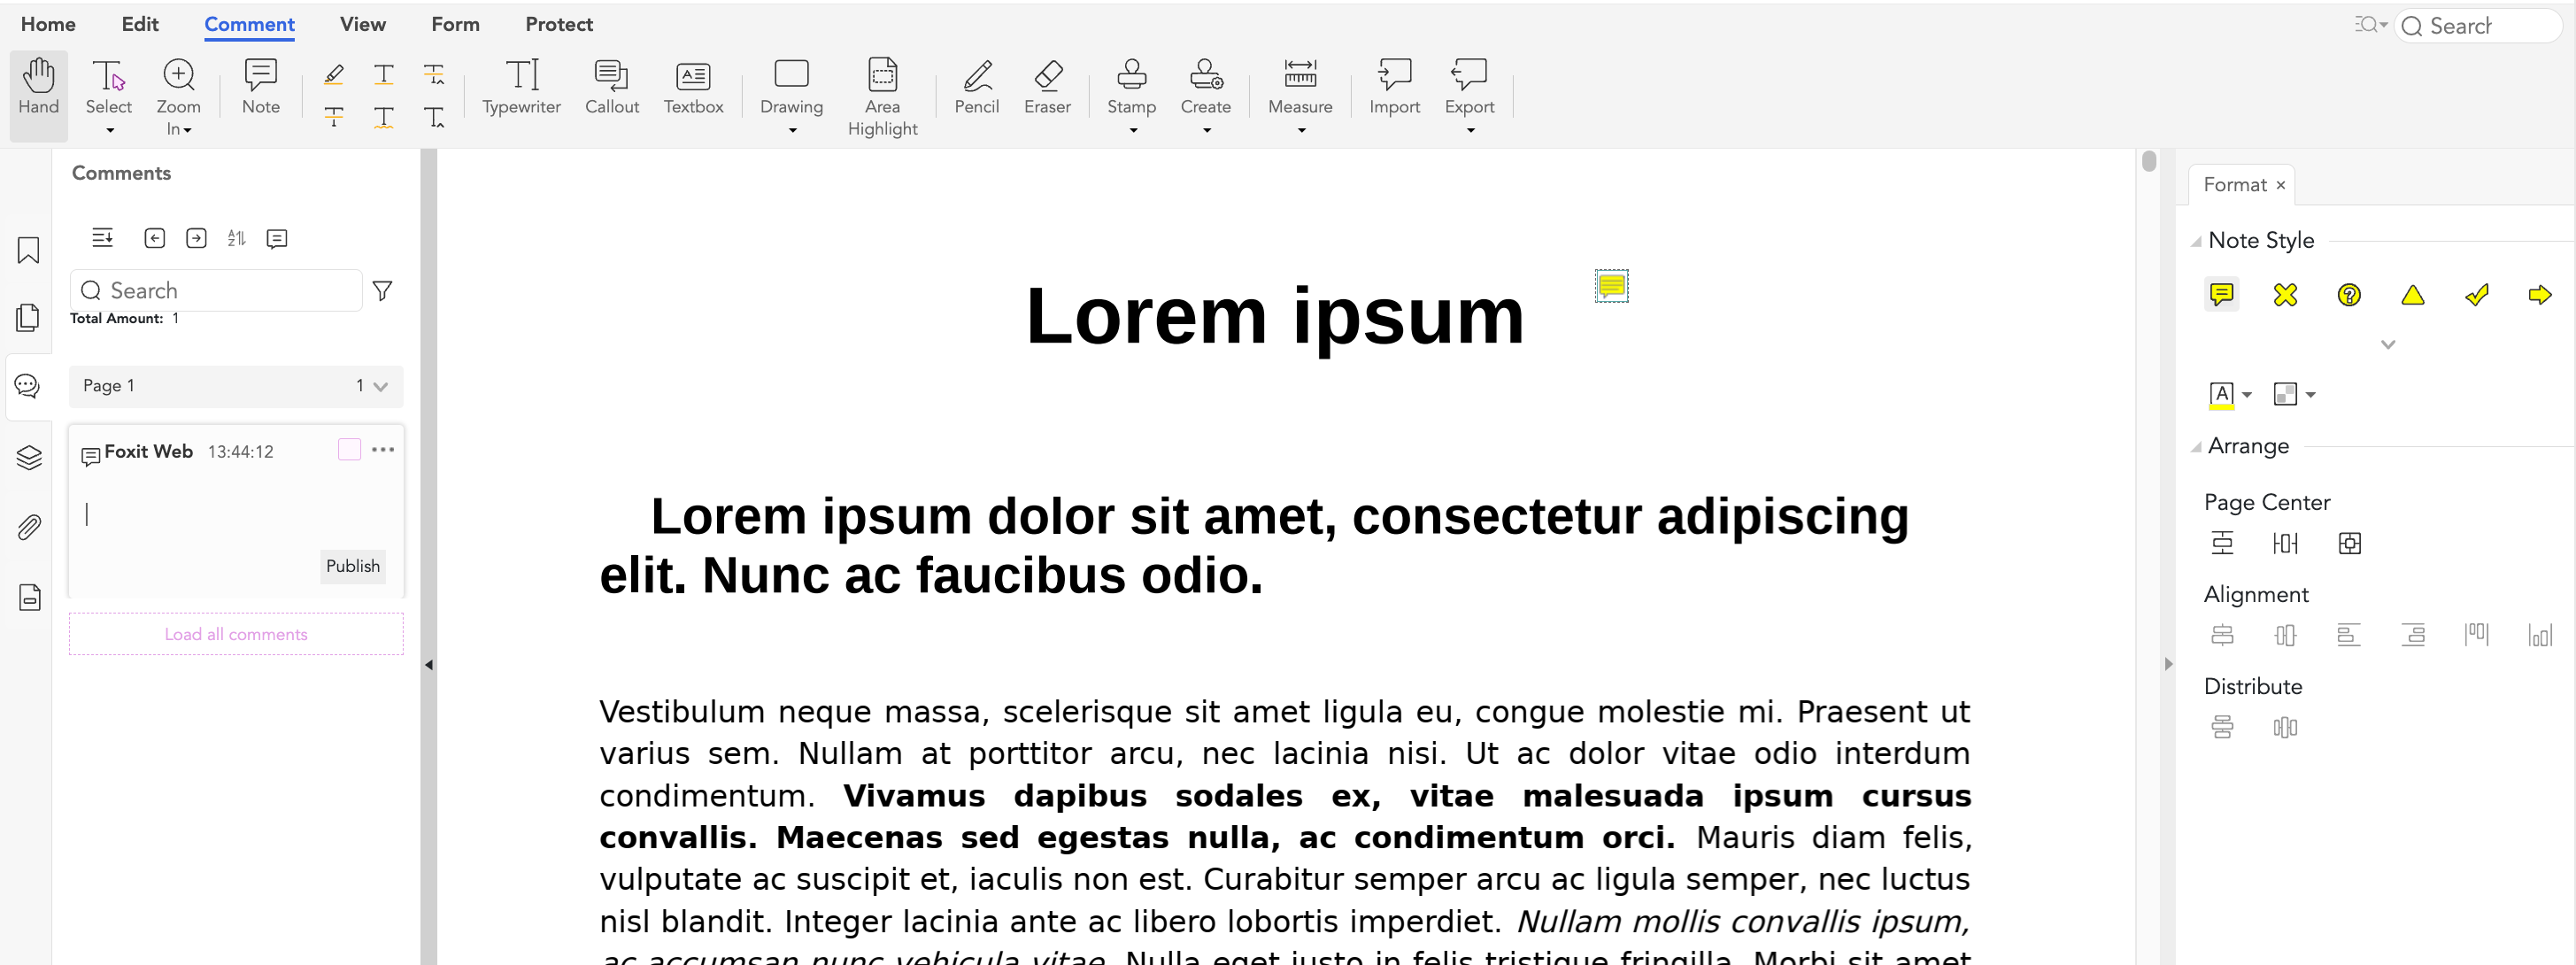Click the expand comments list icon
The image size is (2576, 965).
pos(102,238)
